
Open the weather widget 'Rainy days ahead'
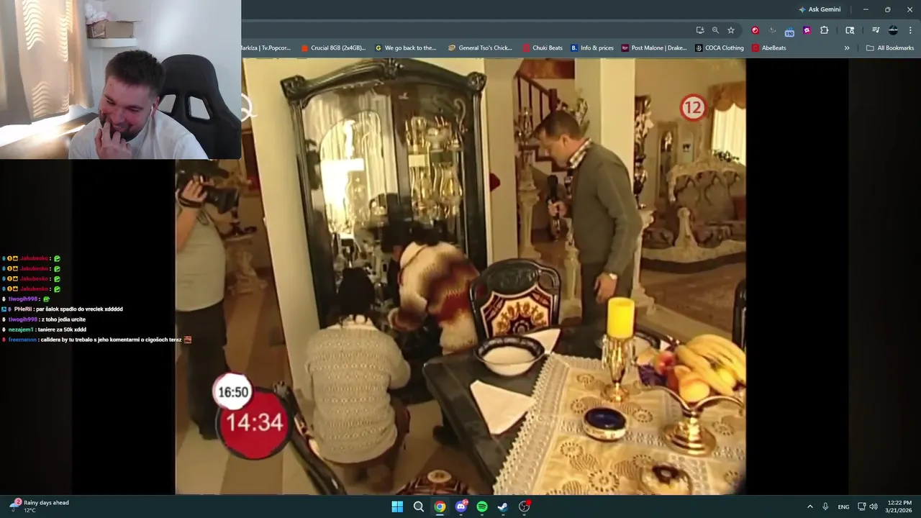tap(40, 506)
